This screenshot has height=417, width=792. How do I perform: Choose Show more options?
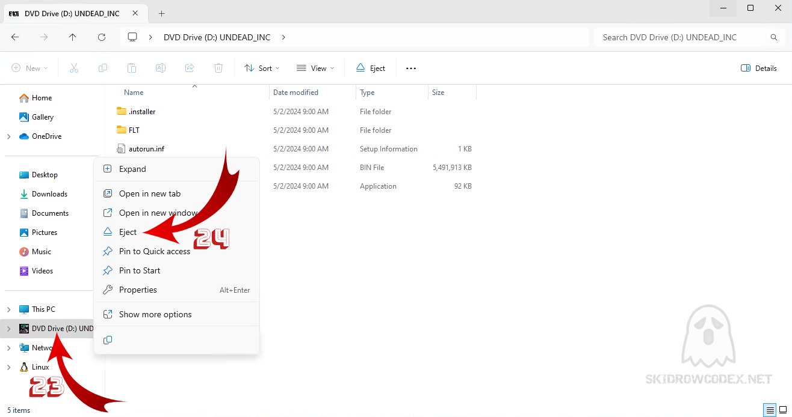pos(177,314)
